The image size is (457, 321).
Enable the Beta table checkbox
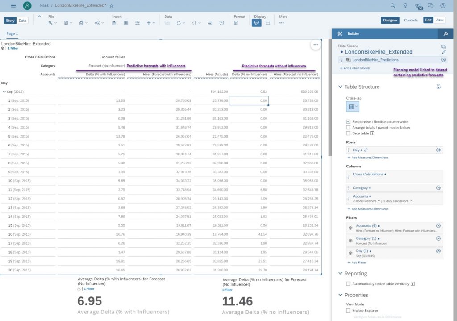click(x=348, y=133)
